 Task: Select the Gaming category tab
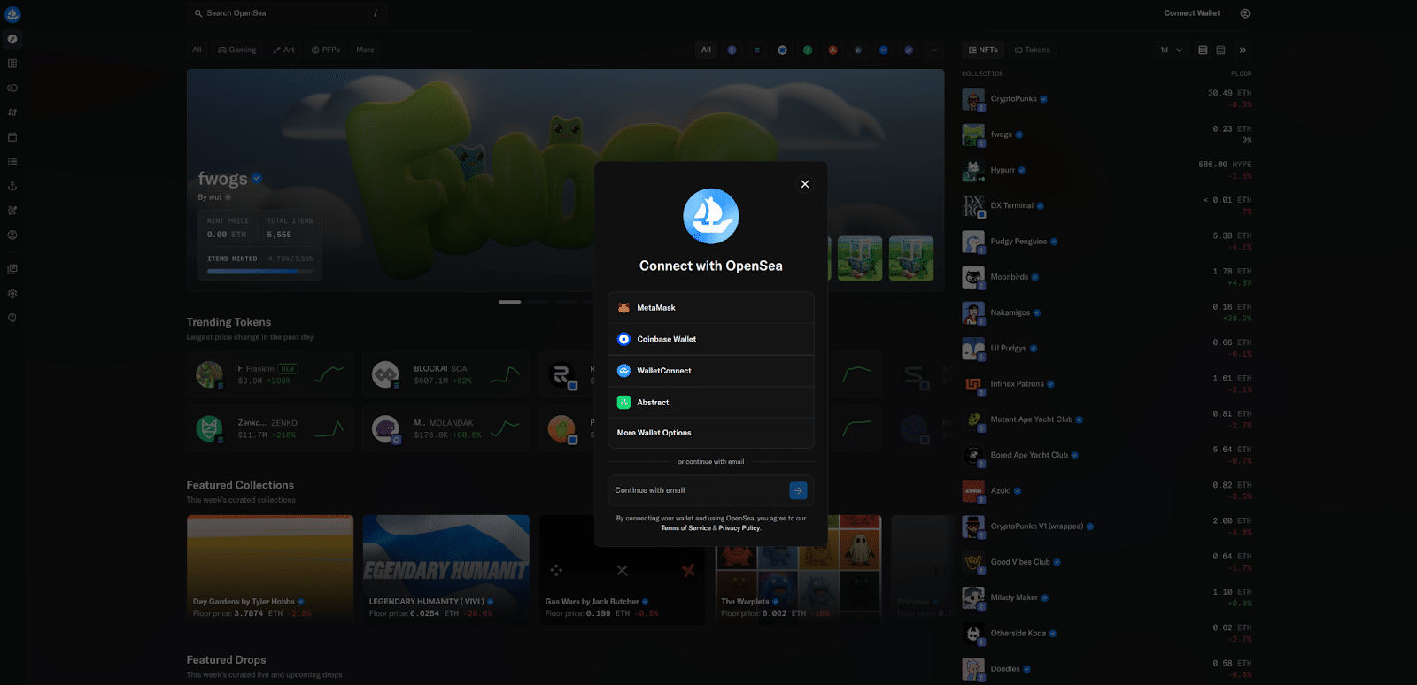click(237, 50)
